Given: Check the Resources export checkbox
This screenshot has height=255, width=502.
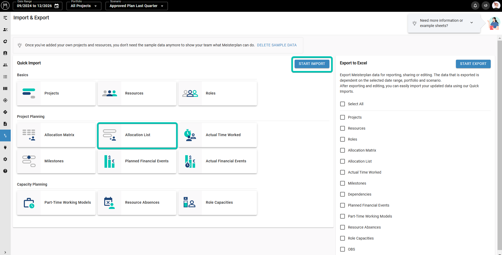Looking at the screenshot, I should click(x=343, y=128).
